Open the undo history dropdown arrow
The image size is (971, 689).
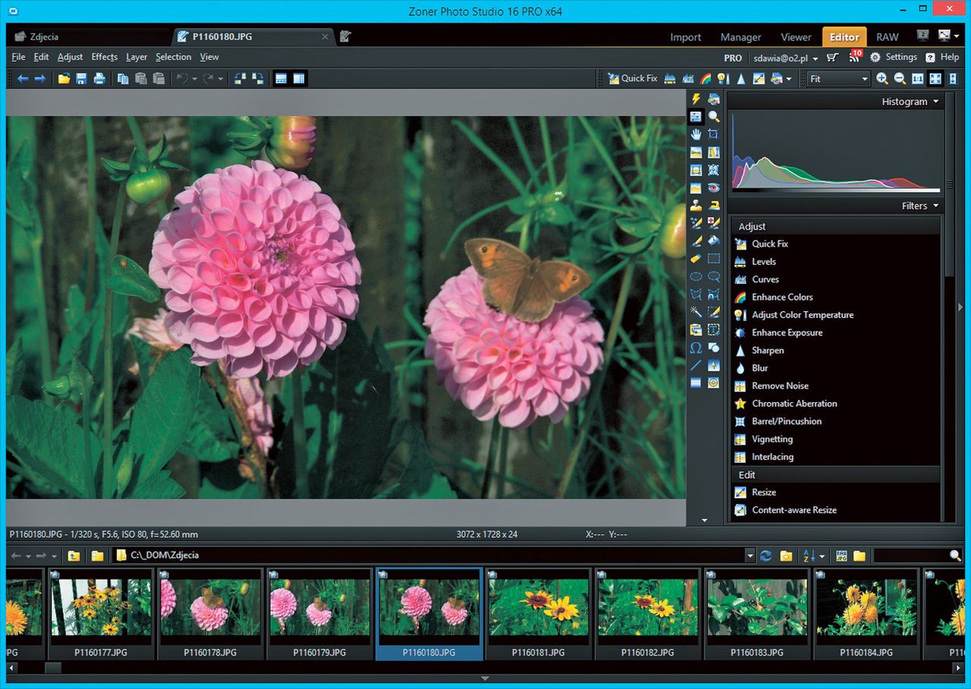pyautogui.click(x=194, y=79)
